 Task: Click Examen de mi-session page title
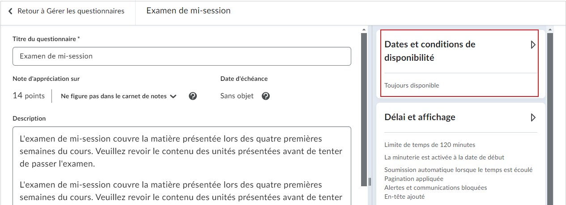[x=188, y=10]
